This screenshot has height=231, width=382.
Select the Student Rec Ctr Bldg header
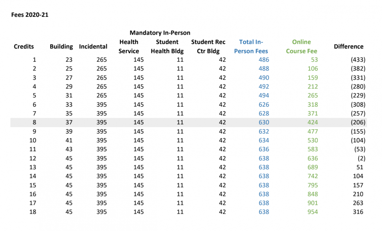click(x=208, y=47)
